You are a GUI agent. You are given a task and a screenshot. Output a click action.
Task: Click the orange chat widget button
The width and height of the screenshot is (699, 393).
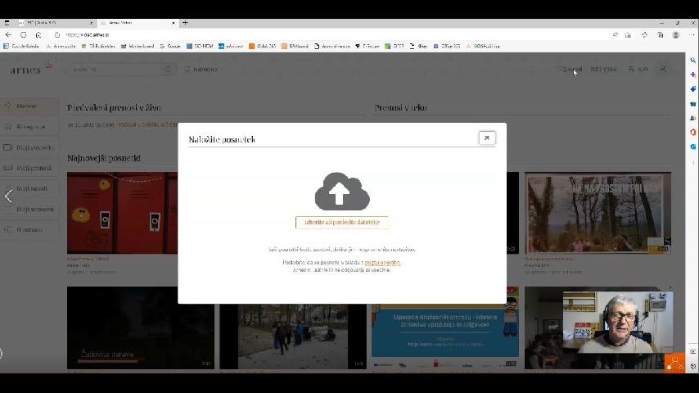tap(674, 361)
